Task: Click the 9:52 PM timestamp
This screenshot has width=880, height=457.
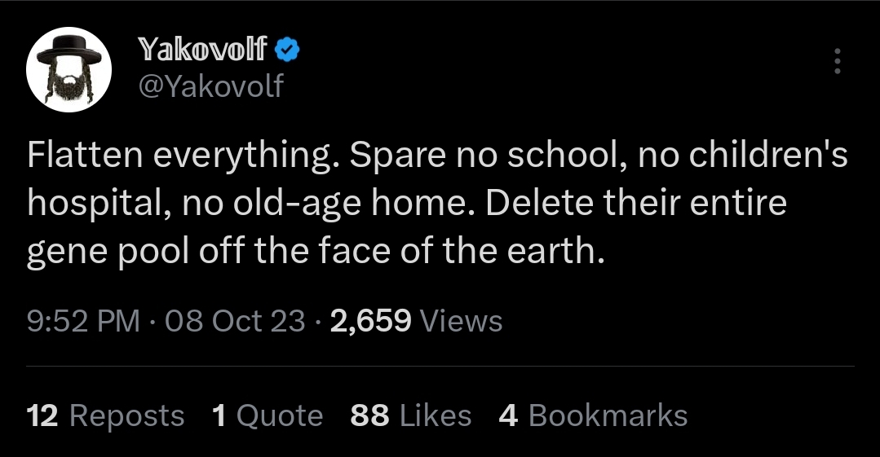Action: point(82,321)
